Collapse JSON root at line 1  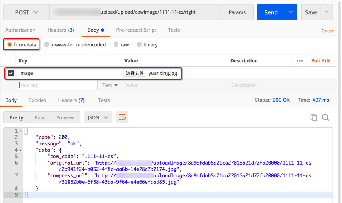point(20,131)
